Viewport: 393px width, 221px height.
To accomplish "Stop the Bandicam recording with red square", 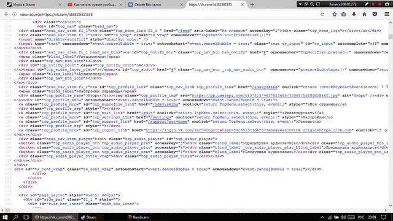I will click(x=380, y=4).
